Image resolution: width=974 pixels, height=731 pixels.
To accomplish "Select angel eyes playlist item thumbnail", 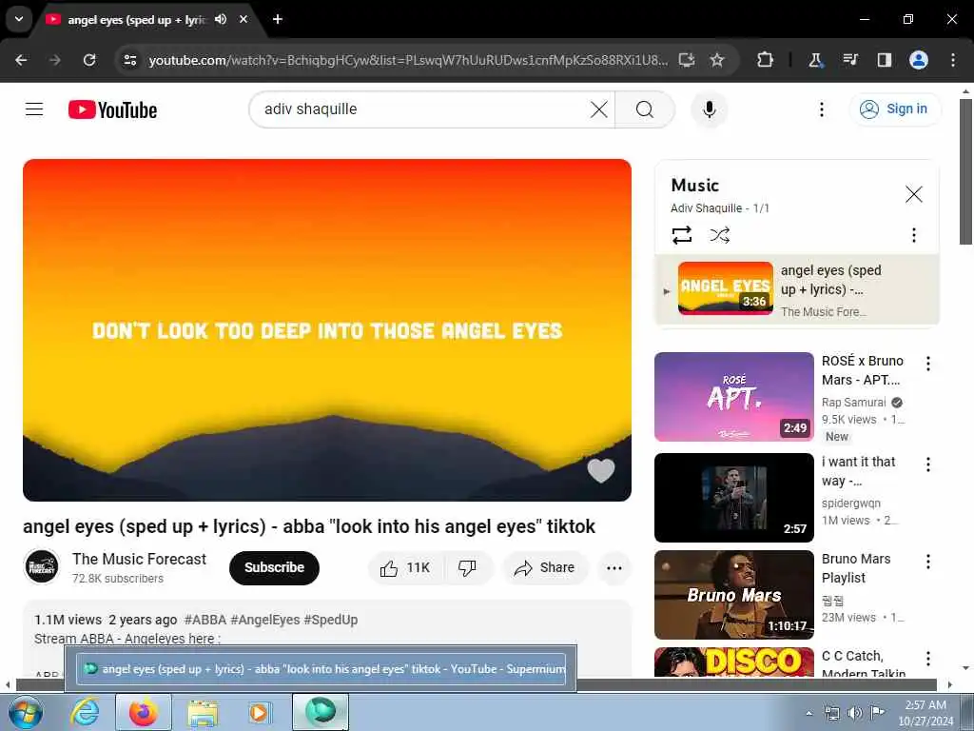I will 725,287.
